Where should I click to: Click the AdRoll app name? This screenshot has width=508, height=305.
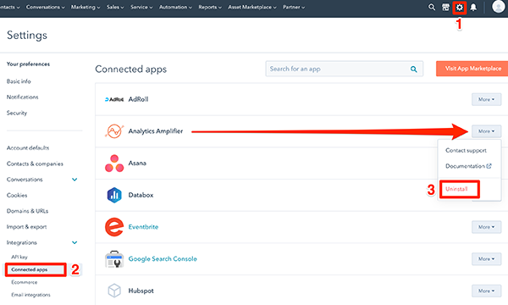tap(138, 99)
